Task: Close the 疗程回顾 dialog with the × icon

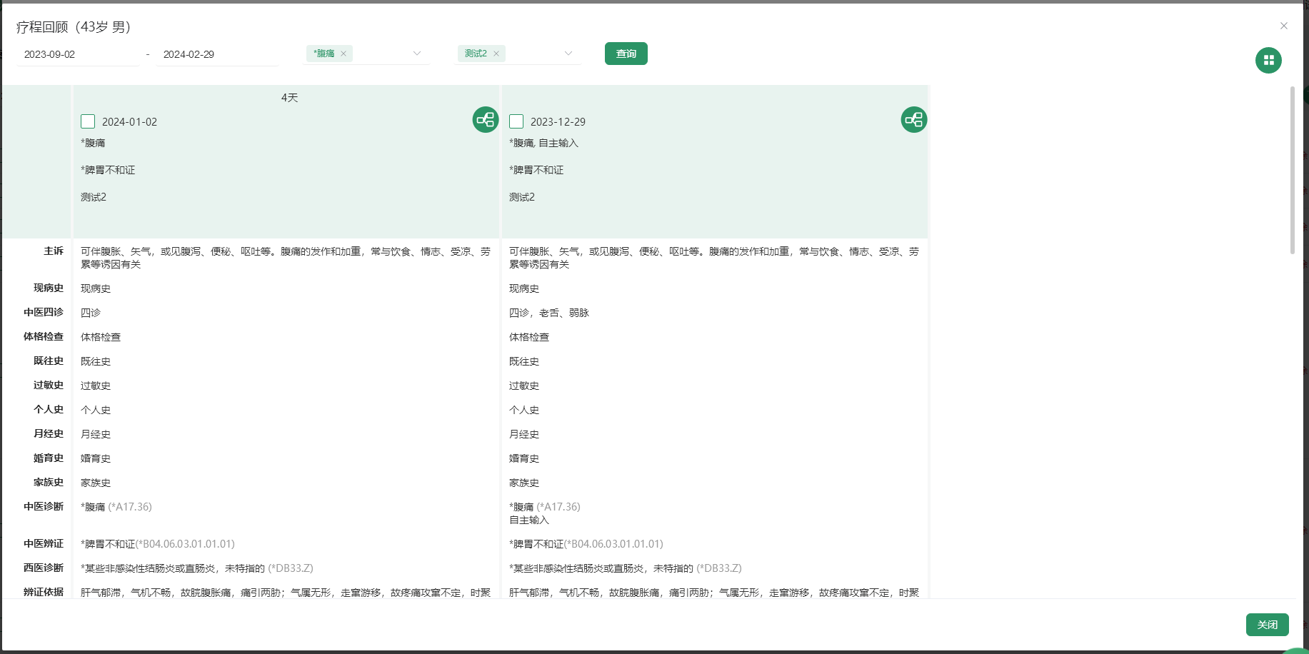Action: [1284, 26]
